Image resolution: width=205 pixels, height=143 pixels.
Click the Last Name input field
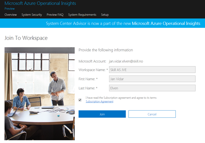pos(152,88)
